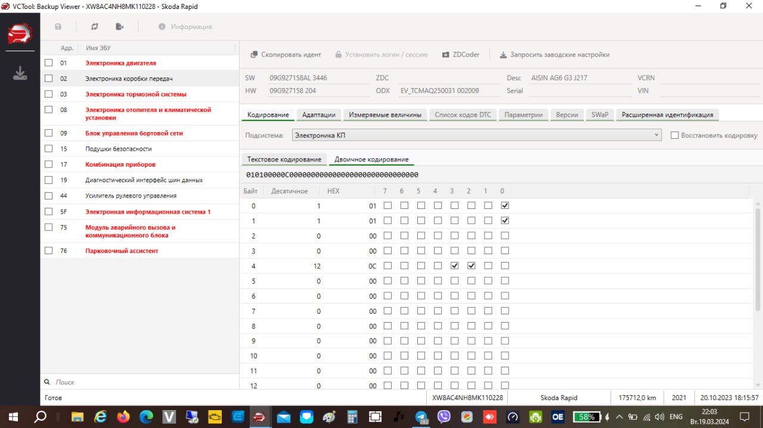The image size is (763, 428).
Task: Switch to Текстовое кодирование tab
Action: click(x=284, y=160)
